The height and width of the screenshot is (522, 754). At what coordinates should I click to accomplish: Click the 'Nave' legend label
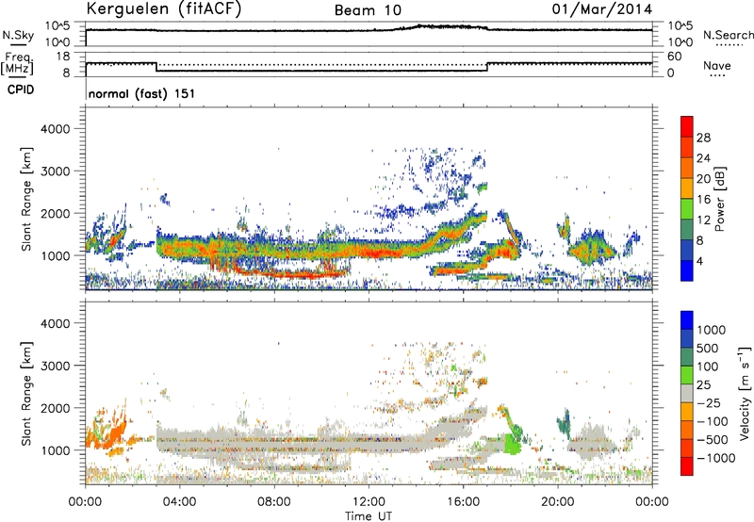[x=717, y=66]
